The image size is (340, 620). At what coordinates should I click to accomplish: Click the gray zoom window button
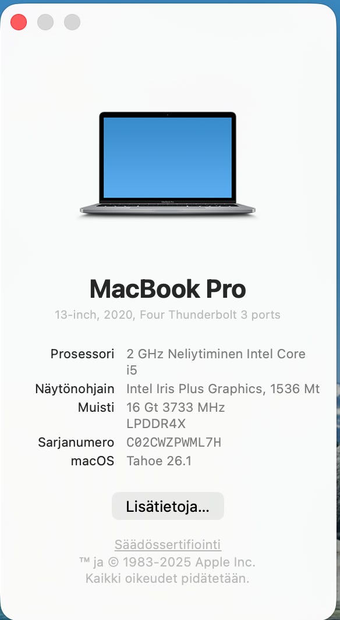(x=72, y=22)
